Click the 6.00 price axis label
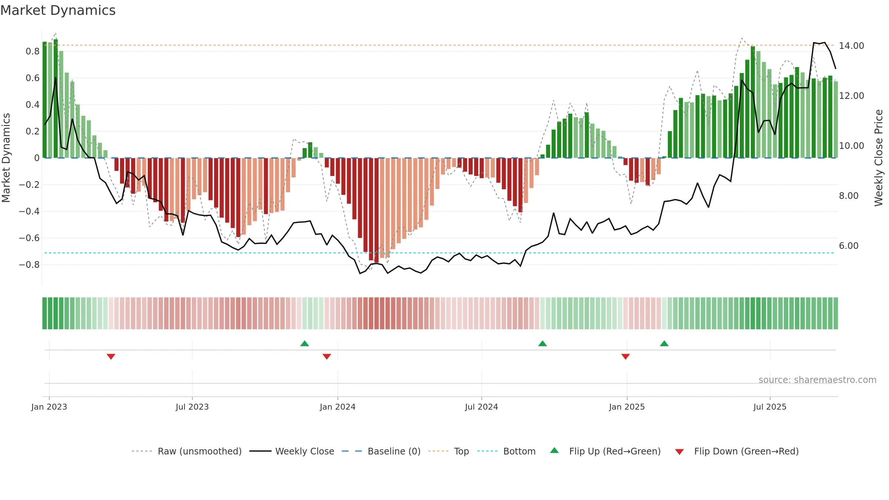The height and width of the screenshot is (500, 889). click(849, 246)
